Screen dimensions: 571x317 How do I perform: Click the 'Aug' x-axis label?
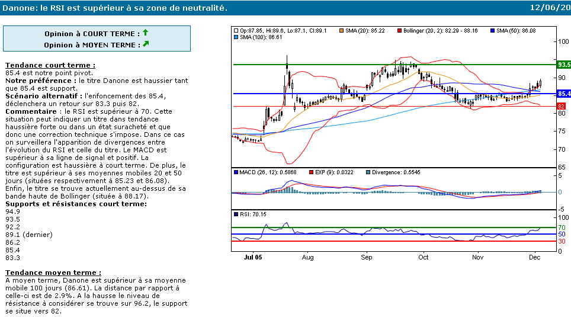pos(308,257)
